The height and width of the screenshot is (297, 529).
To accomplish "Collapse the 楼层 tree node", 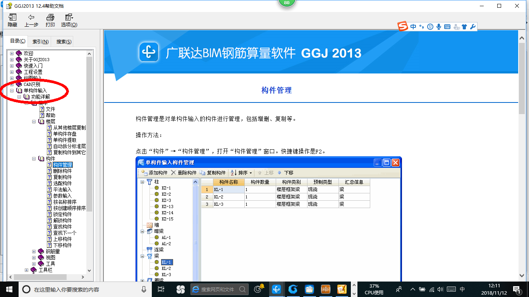I will tap(34, 121).
